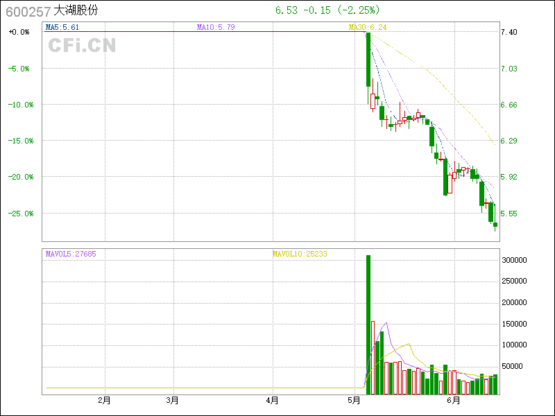Viewport: 555px width, 416px height.
Task: Click the 7.40 price axis label
Action: click(509, 33)
